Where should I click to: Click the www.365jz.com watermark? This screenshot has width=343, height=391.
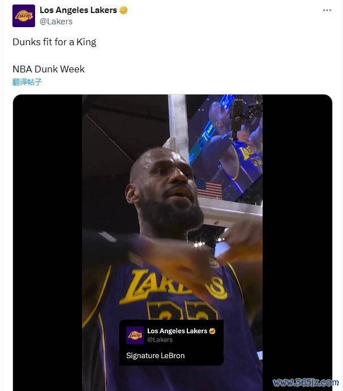306,383
